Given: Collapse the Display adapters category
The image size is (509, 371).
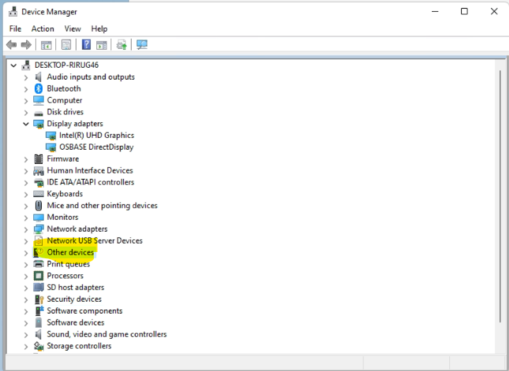Looking at the screenshot, I should pos(26,124).
